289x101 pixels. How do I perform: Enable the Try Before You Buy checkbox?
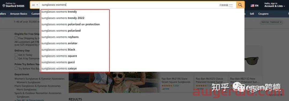pyautogui.click(x=16, y=68)
